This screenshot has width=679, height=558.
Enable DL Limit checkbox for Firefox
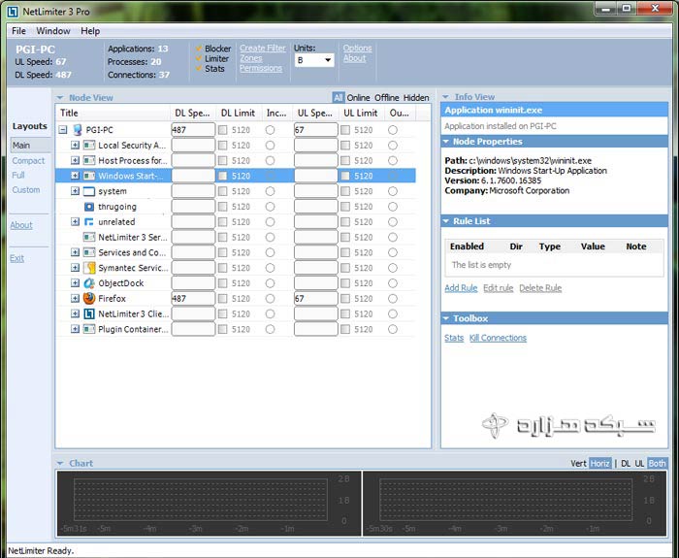pos(222,299)
